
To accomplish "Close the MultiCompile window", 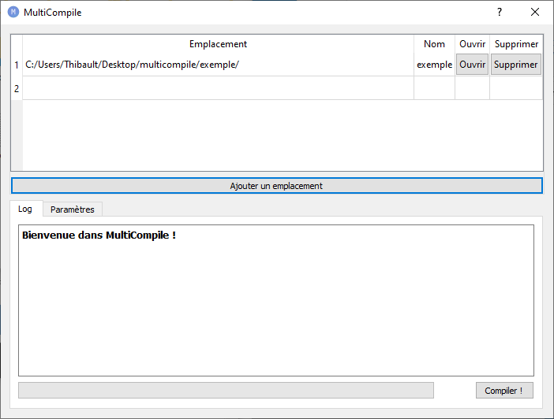I will [535, 13].
